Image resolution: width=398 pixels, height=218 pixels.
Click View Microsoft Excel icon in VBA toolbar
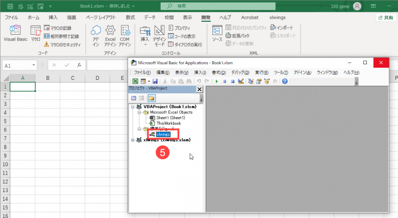[x=135, y=81]
